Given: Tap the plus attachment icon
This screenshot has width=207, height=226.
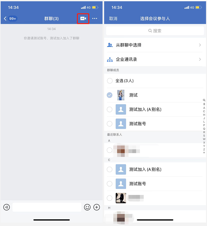Looking at the screenshot, I should point(97,207).
